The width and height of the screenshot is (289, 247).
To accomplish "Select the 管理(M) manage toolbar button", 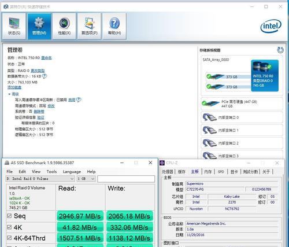I will point(39,26).
